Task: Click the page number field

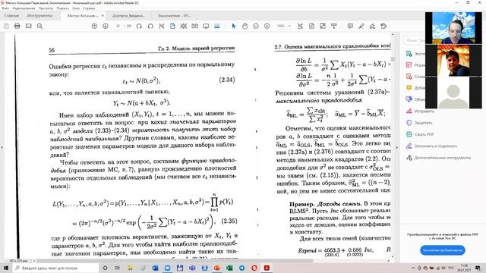Action: coord(118,27)
